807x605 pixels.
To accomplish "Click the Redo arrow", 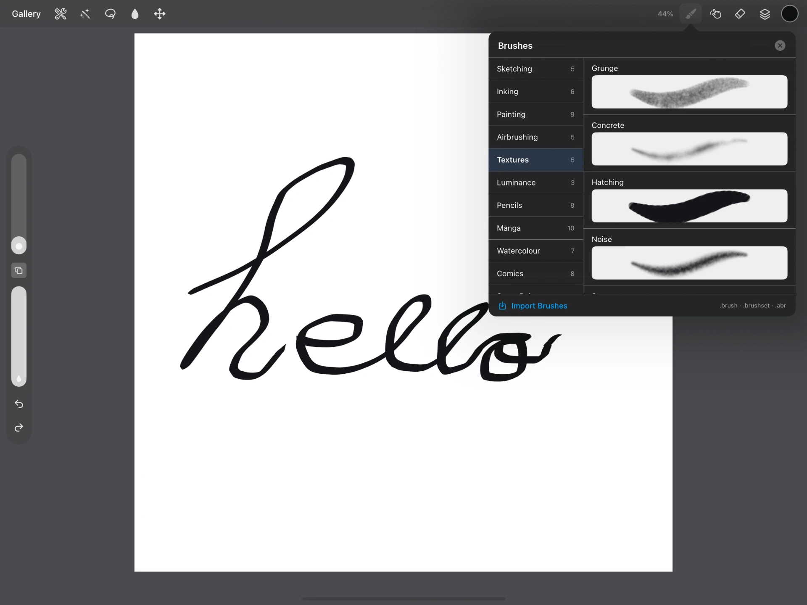I will click(19, 428).
